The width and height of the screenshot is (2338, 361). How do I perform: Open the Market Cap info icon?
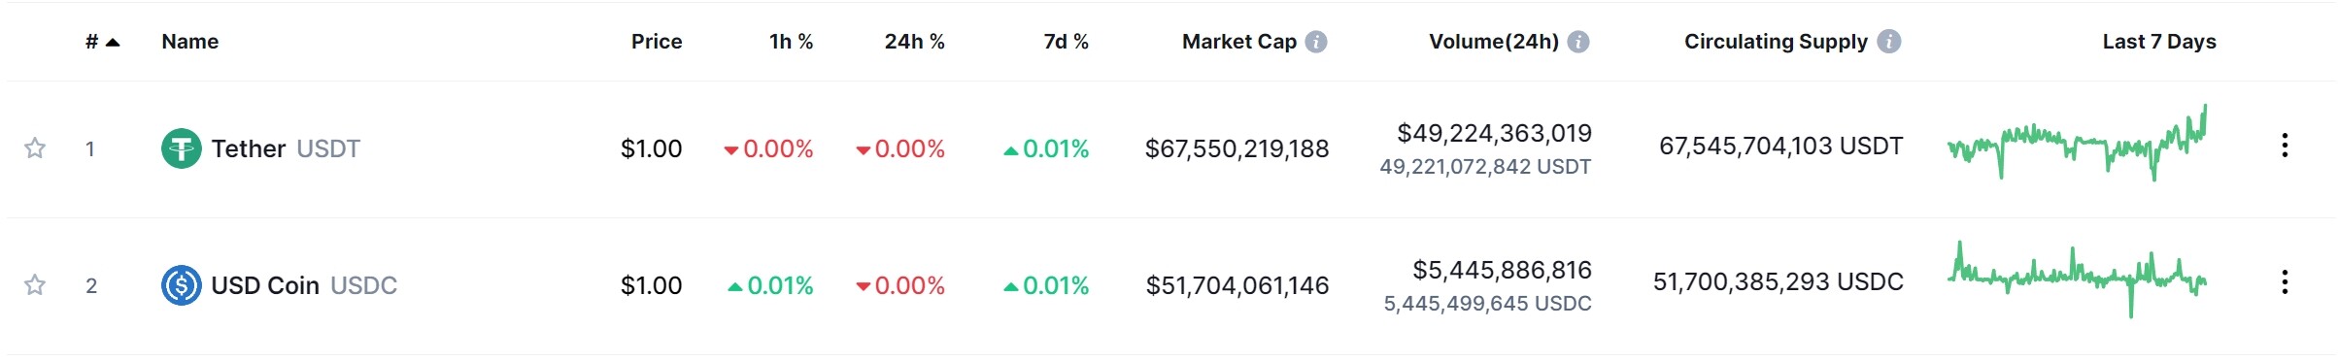(x=1316, y=42)
